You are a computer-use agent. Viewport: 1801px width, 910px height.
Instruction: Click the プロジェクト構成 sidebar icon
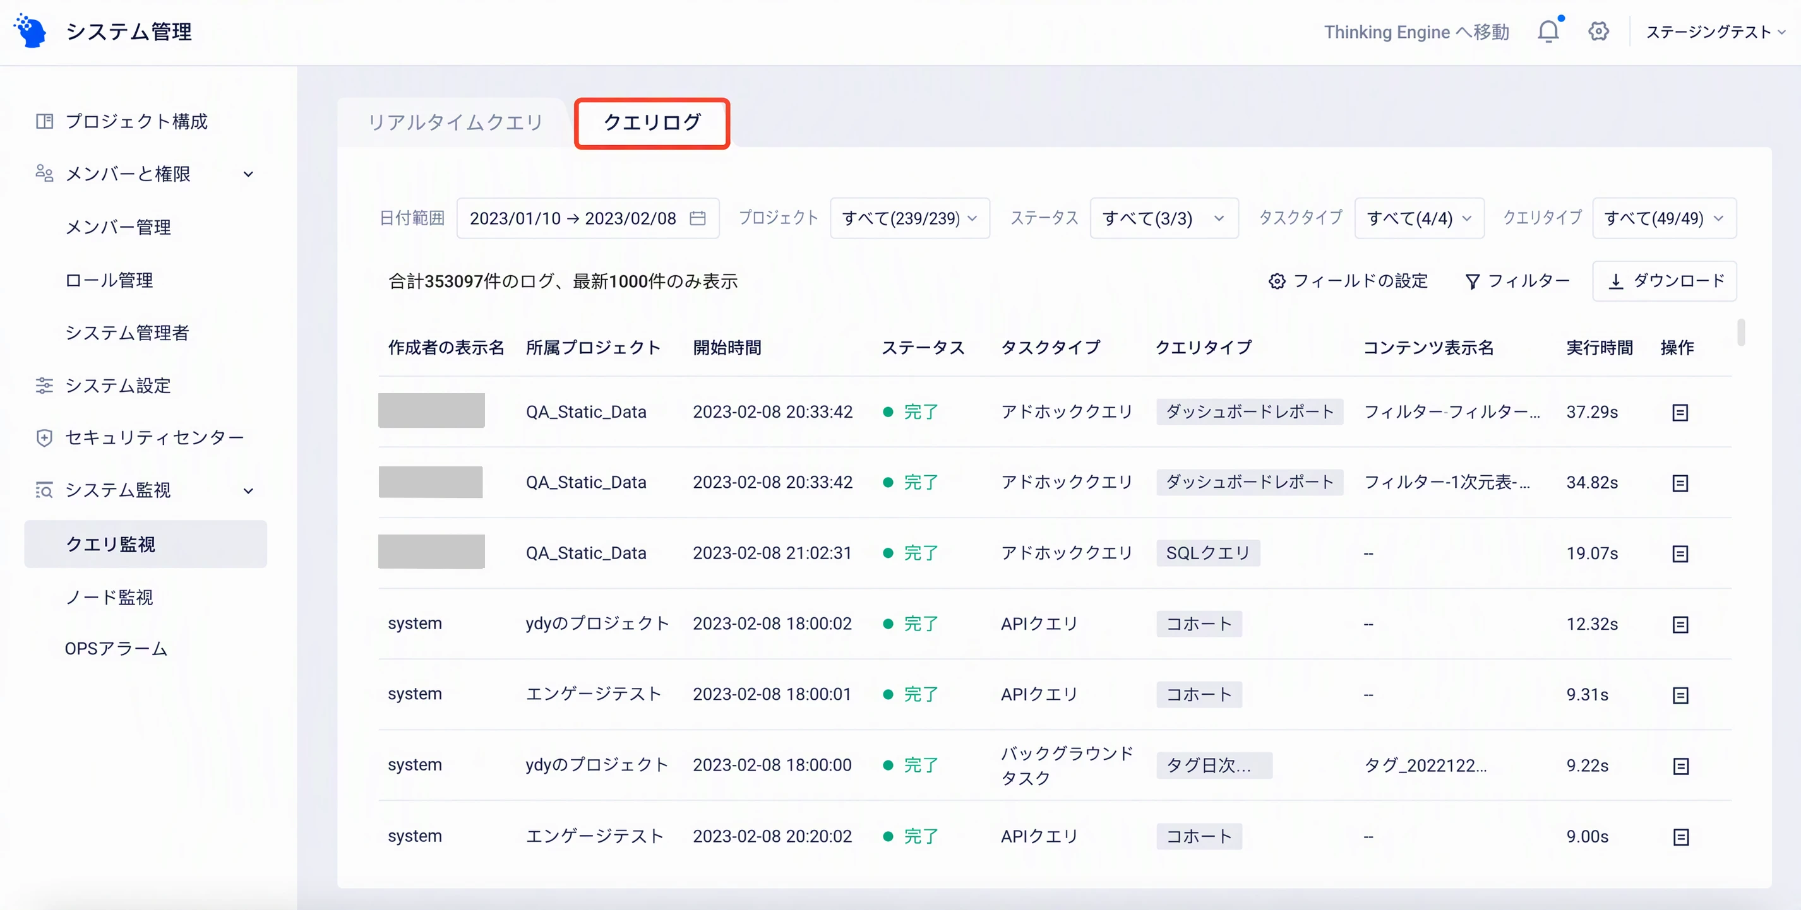[x=44, y=121]
